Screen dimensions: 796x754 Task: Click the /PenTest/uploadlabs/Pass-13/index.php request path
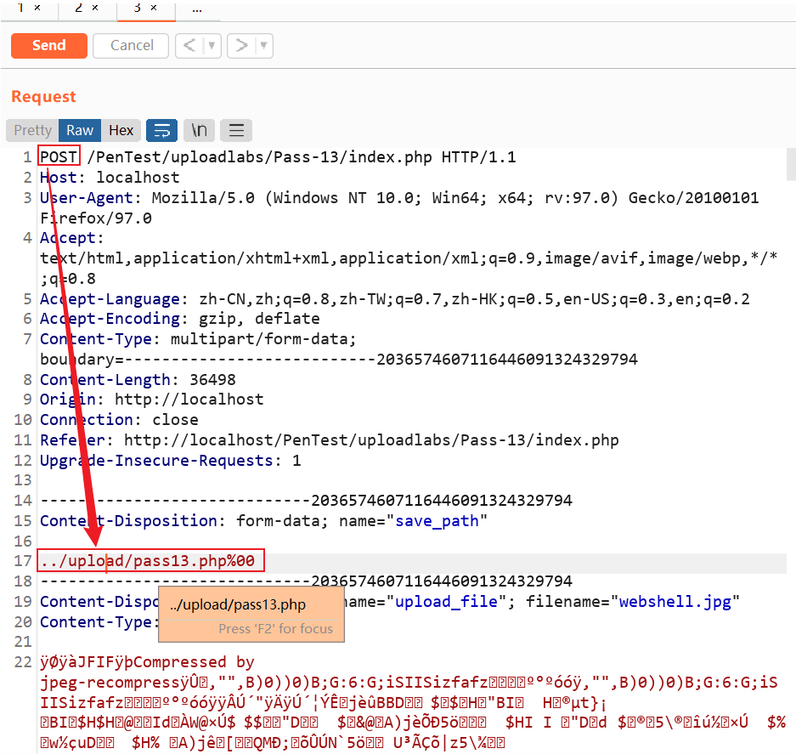point(259,157)
